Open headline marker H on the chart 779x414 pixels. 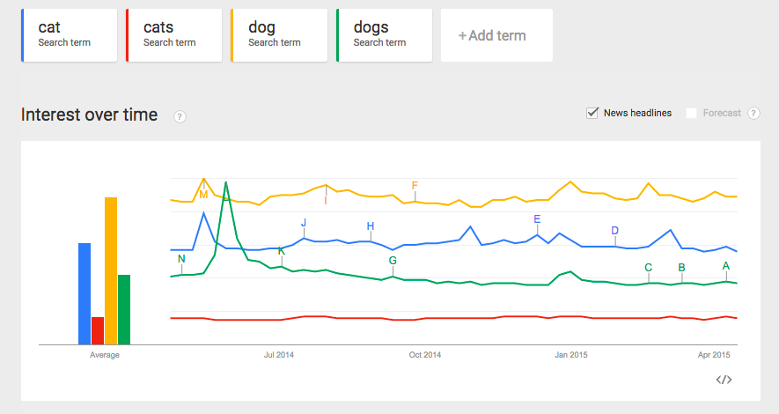coord(371,226)
